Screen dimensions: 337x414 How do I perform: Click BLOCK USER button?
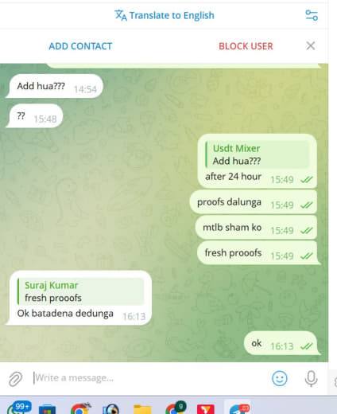click(x=246, y=46)
